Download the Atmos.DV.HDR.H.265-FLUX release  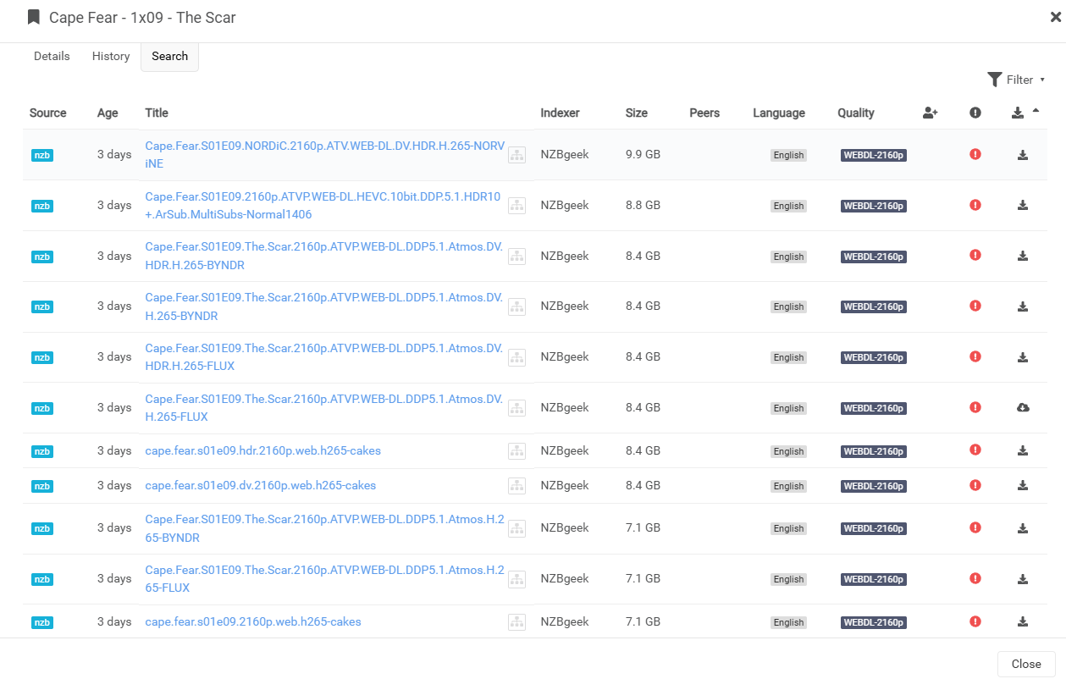(x=1023, y=357)
